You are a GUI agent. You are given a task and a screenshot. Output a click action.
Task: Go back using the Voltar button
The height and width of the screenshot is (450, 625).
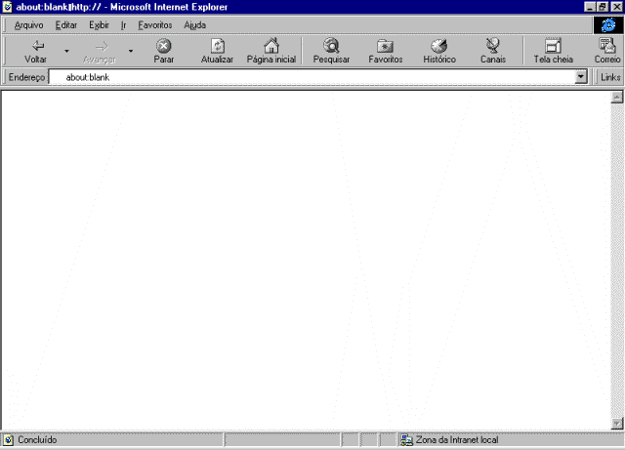[36, 51]
